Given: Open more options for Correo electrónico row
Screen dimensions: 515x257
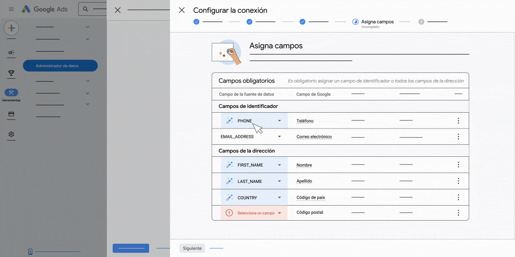Looking at the screenshot, I should [458, 137].
